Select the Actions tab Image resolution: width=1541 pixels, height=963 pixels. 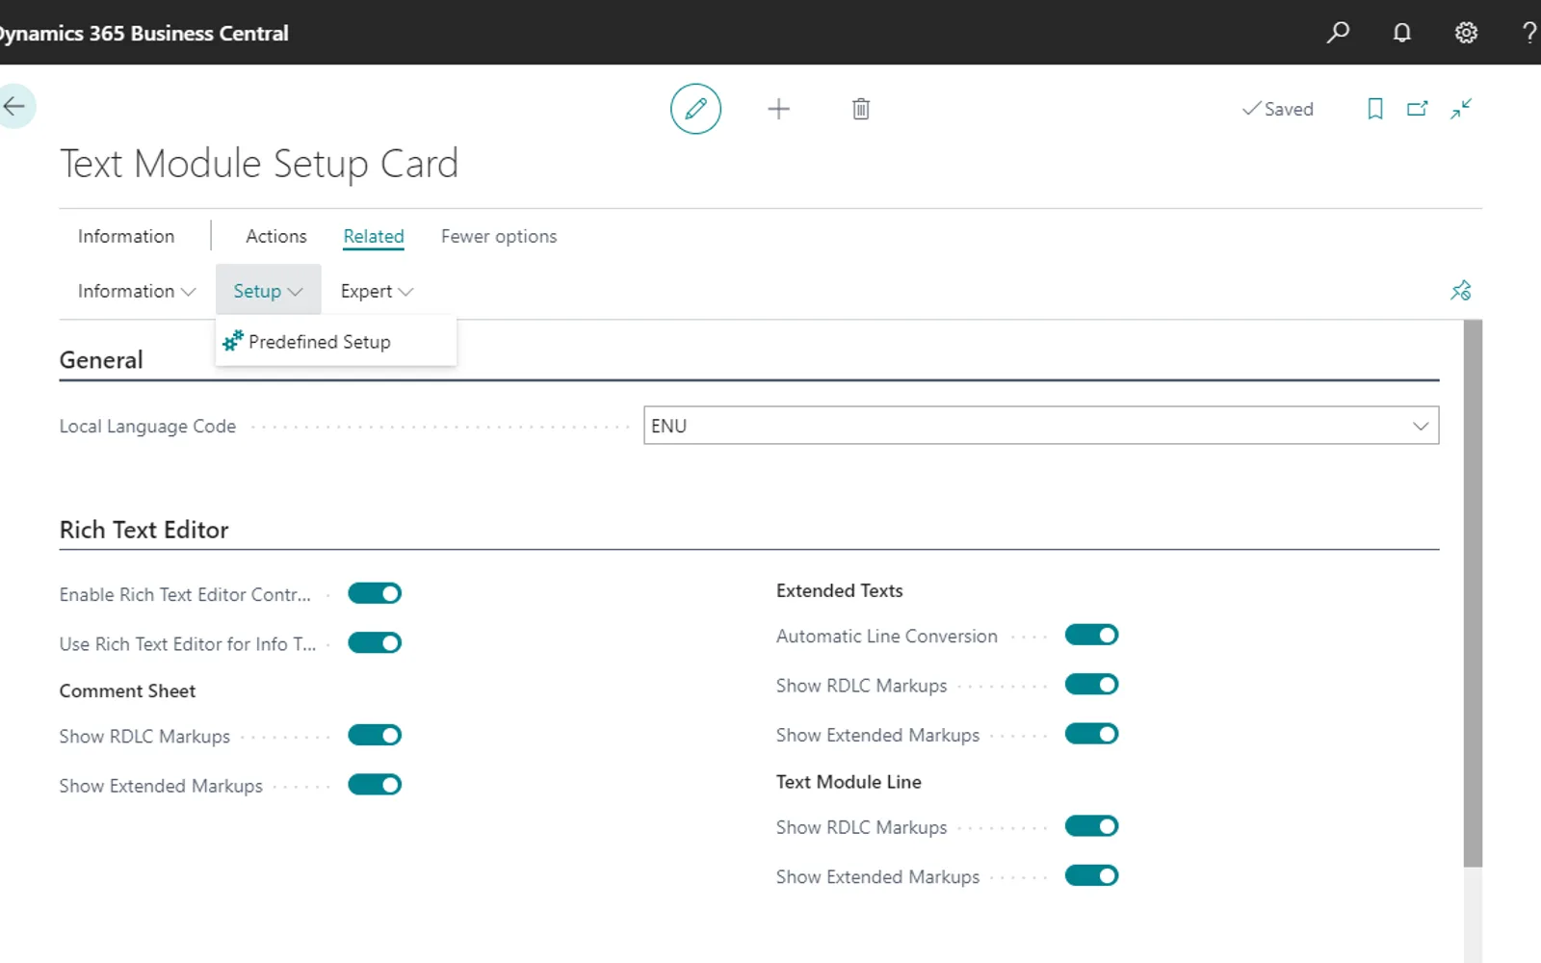(x=276, y=236)
